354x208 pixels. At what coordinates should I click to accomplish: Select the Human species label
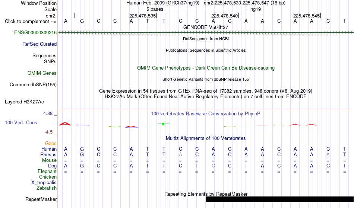[x=49, y=149]
